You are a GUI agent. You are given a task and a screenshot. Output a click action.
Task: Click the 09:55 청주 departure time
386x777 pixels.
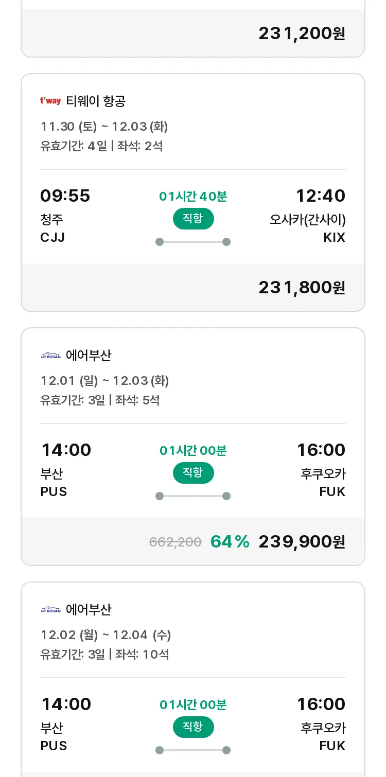[x=65, y=196]
